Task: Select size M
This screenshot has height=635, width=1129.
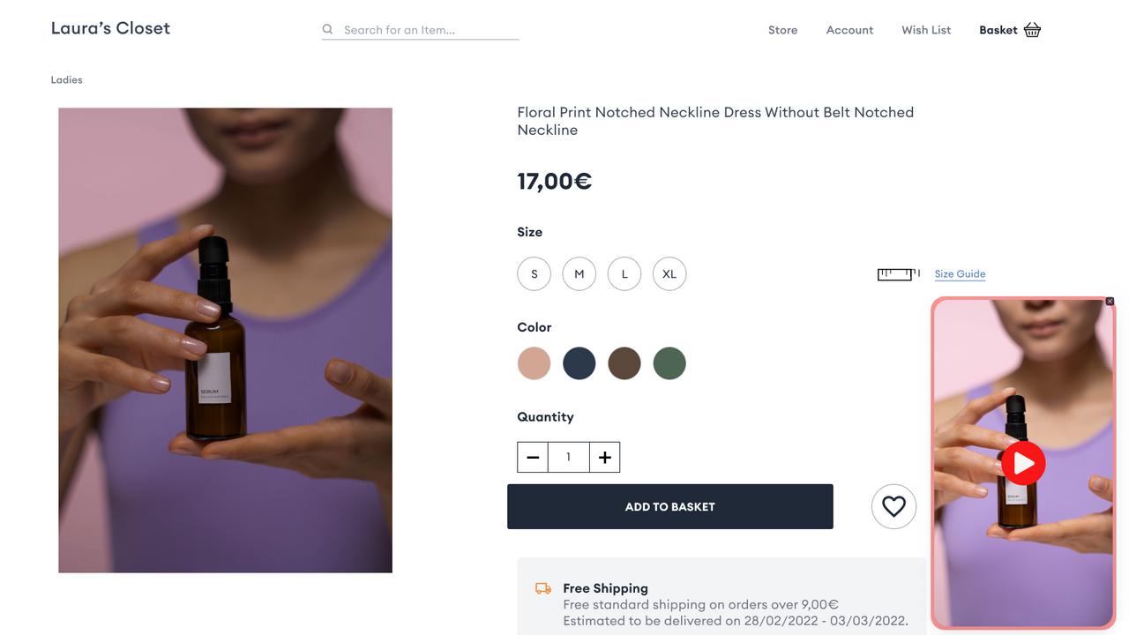Action: coord(579,273)
